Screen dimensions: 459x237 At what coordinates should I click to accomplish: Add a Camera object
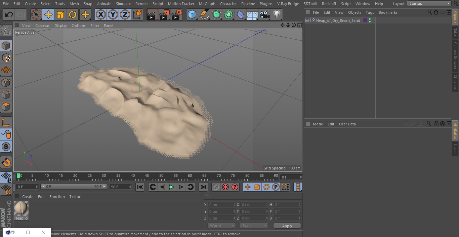pyautogui.click(x=265, y=14)
